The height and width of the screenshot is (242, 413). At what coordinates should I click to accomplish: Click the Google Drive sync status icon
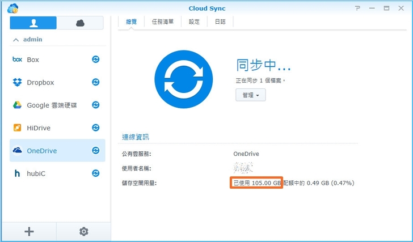tap(96, 105)
